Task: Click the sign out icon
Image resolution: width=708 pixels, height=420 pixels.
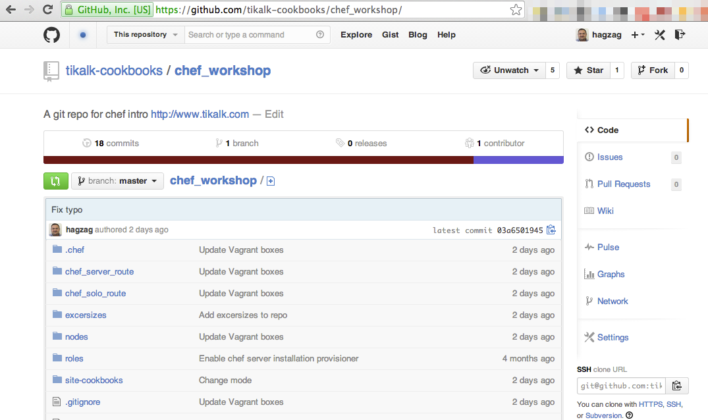Action: (x=680, y=35)
